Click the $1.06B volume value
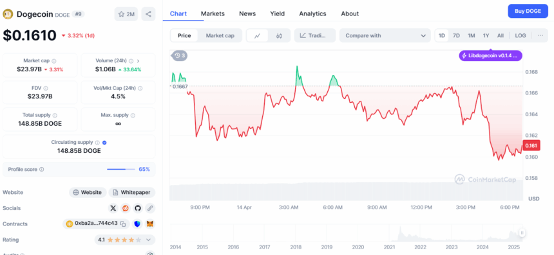Image resolution: width=554 pixels, height=255 pixels. 105,69
